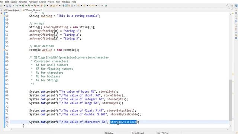Click the New Java Class icon
238x134 pixels.
coord(45,6)
